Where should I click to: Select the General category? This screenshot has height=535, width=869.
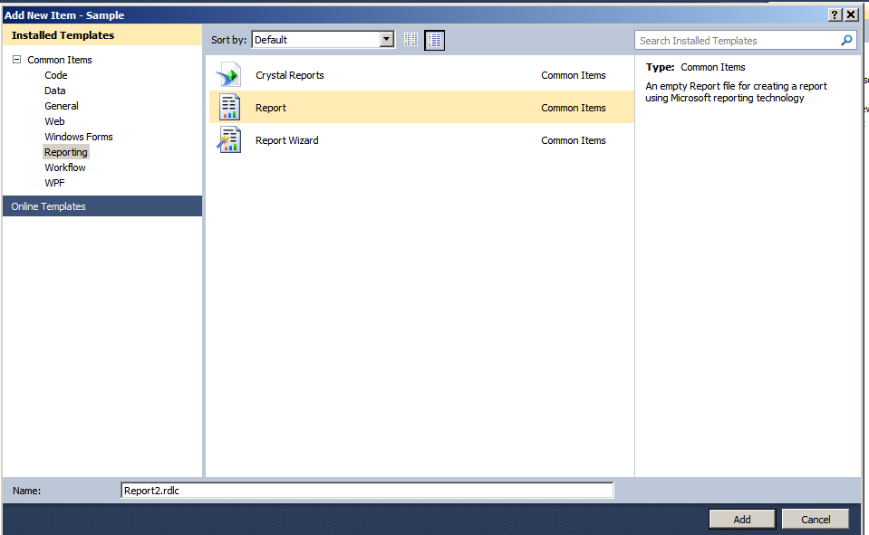pos(62,106)
